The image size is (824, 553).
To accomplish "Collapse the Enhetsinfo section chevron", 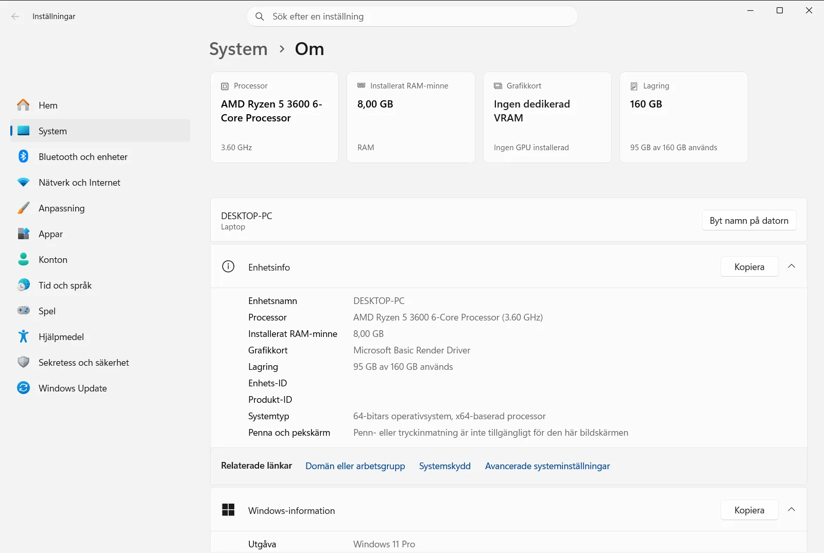I will pos(792,266).
